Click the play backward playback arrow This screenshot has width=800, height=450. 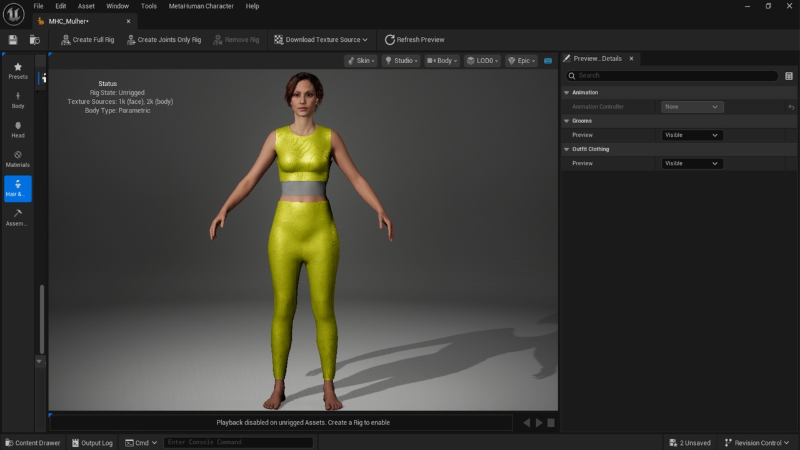point(526,422)
